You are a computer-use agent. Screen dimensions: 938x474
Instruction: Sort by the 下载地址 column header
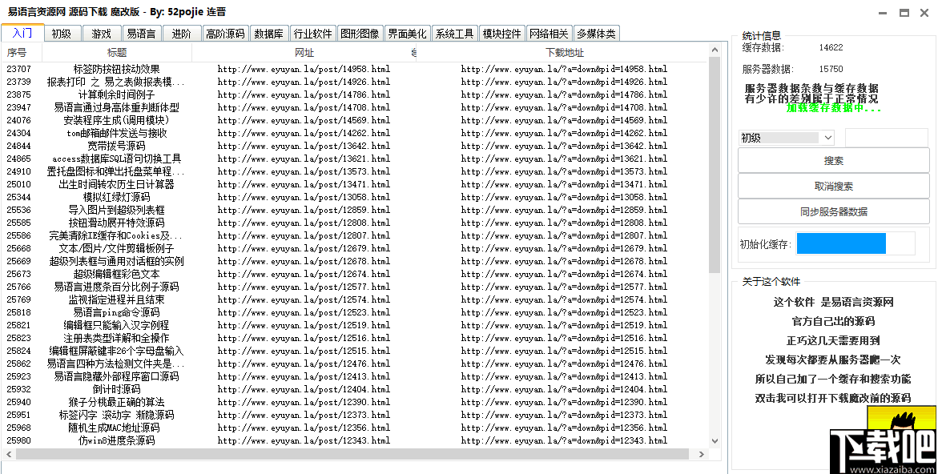click(x=564, y=53)
